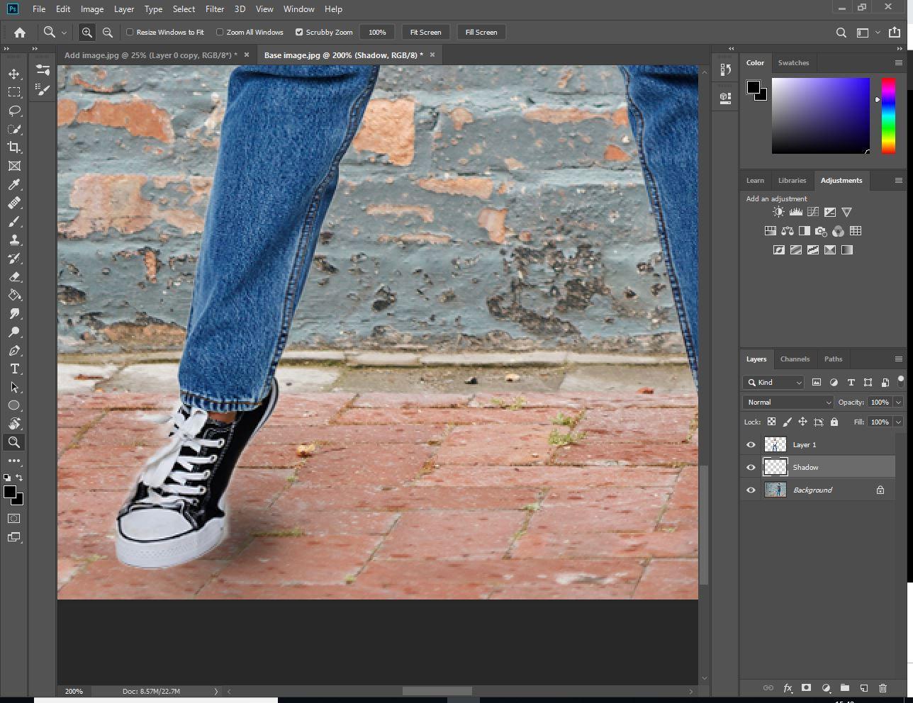Open zoom tool preset dropdown arrow
This screenshot has width=913, height=703.
[x=64, y=32]
